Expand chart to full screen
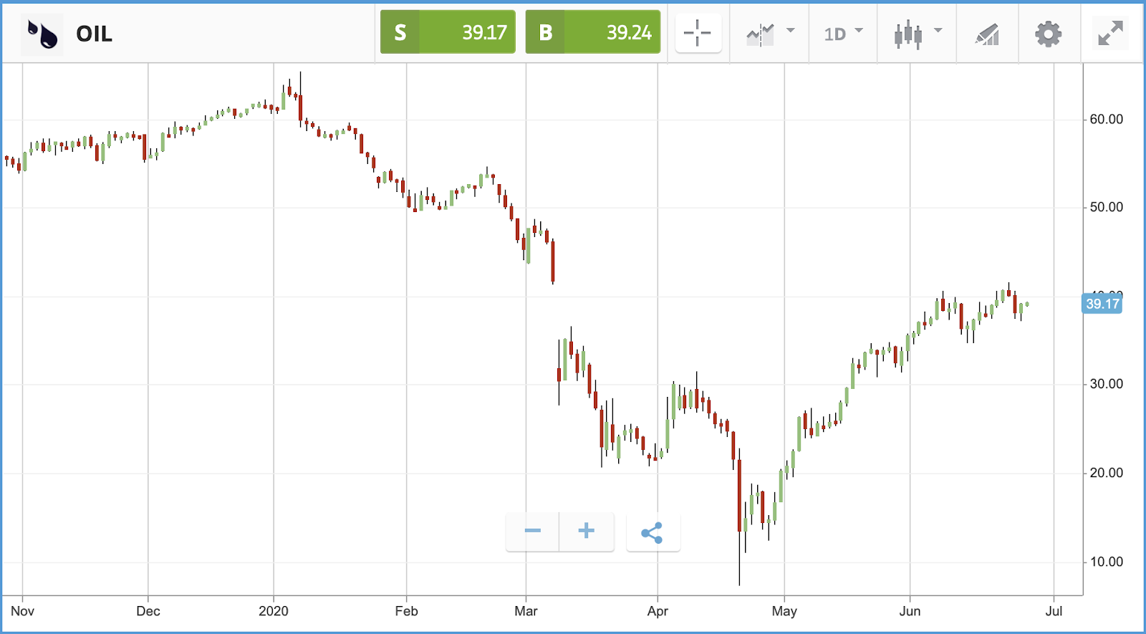This screenshot has height=634, width=1146. point(1110,34)
